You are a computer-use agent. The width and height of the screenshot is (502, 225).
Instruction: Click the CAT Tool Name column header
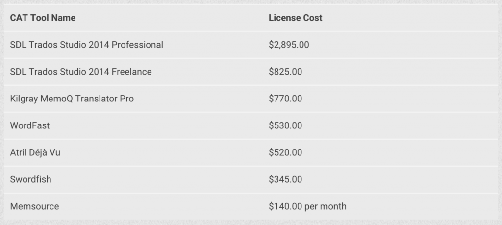43,18
